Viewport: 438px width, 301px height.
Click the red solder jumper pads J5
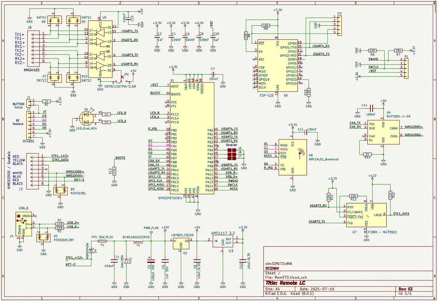tap(232, 150)
